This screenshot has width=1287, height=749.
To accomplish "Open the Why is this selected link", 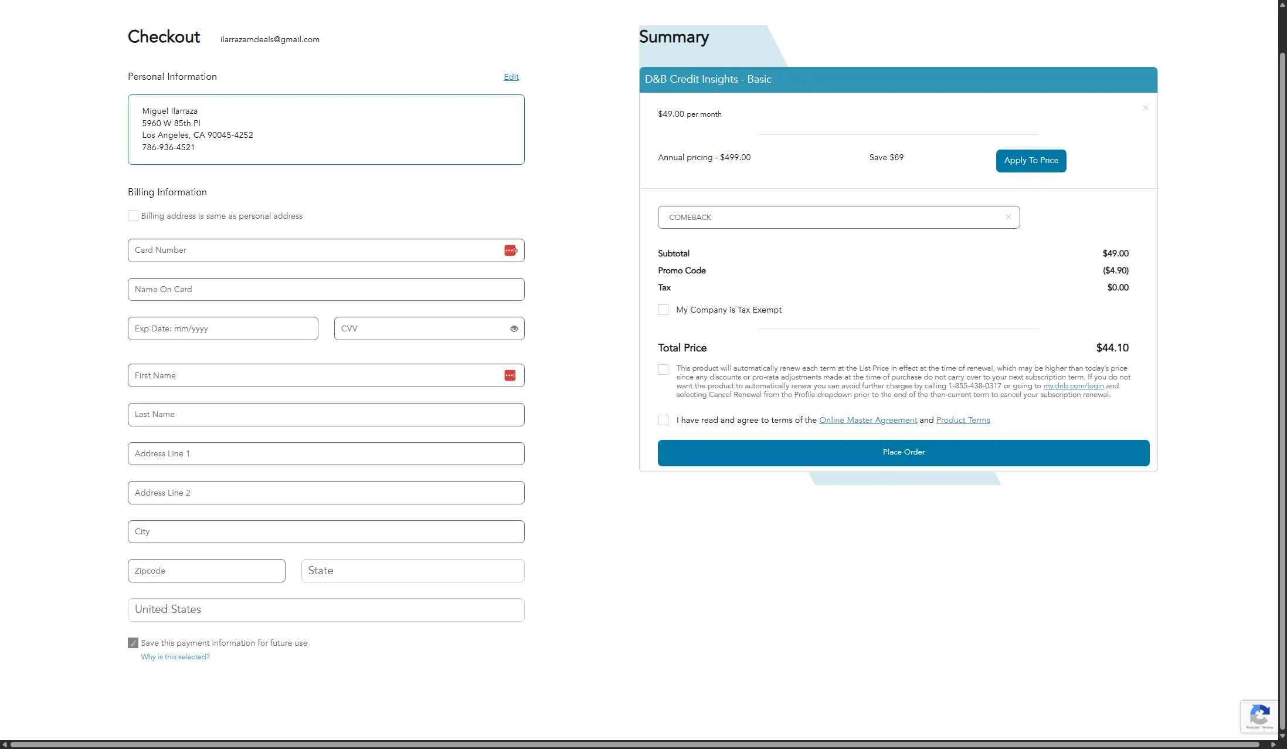I will 174,656.
